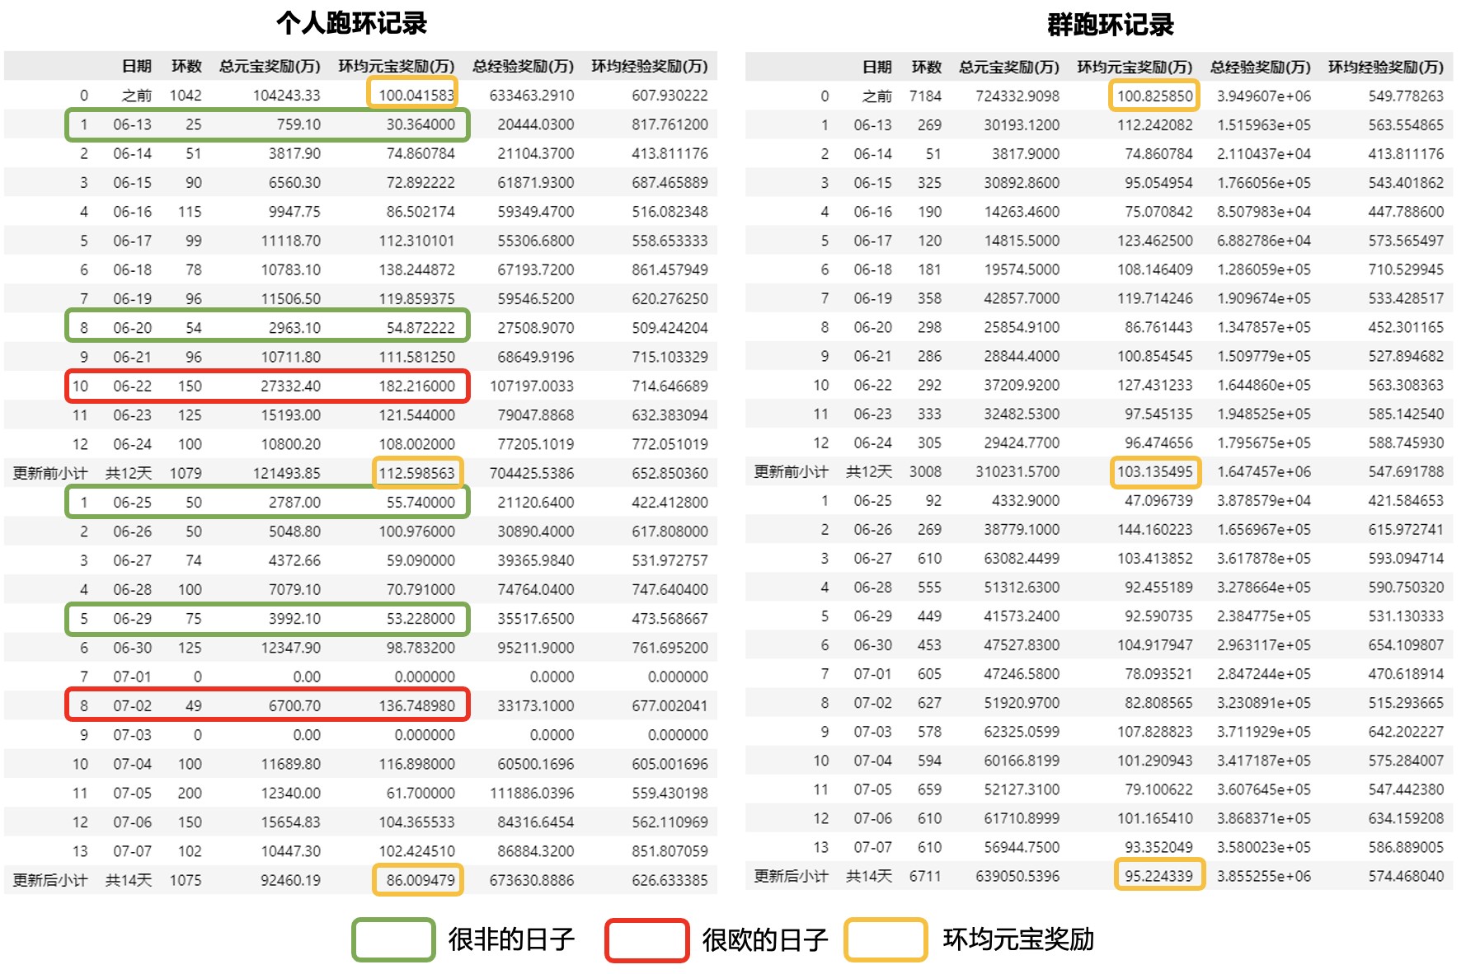The height and width of the screenshot is (974, 1466).
Task: Click the subtotal value 639050.5396
Action: coord(1017,876)
